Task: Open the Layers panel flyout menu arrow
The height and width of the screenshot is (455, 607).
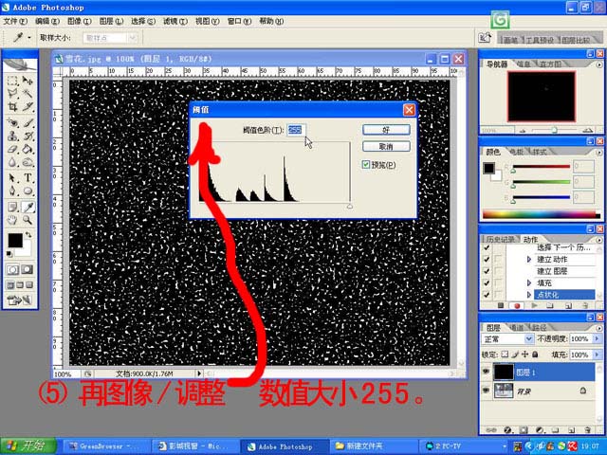Action: click(599, 328)
